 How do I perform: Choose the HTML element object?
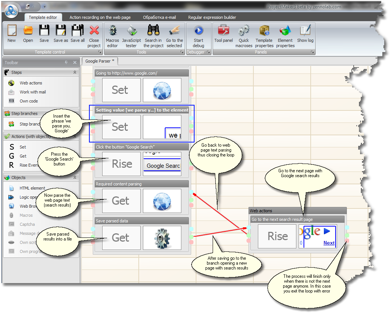point(32,188)
